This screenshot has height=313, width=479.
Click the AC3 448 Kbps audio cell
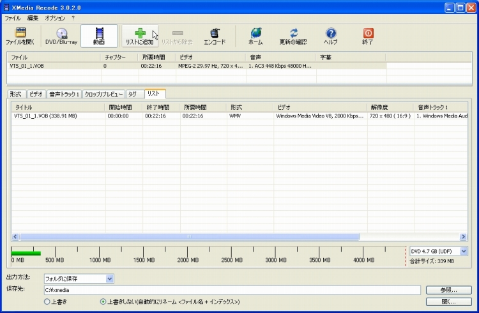click(x=280, y=66)
